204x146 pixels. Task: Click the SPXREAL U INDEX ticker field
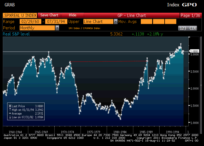(19, 15)
